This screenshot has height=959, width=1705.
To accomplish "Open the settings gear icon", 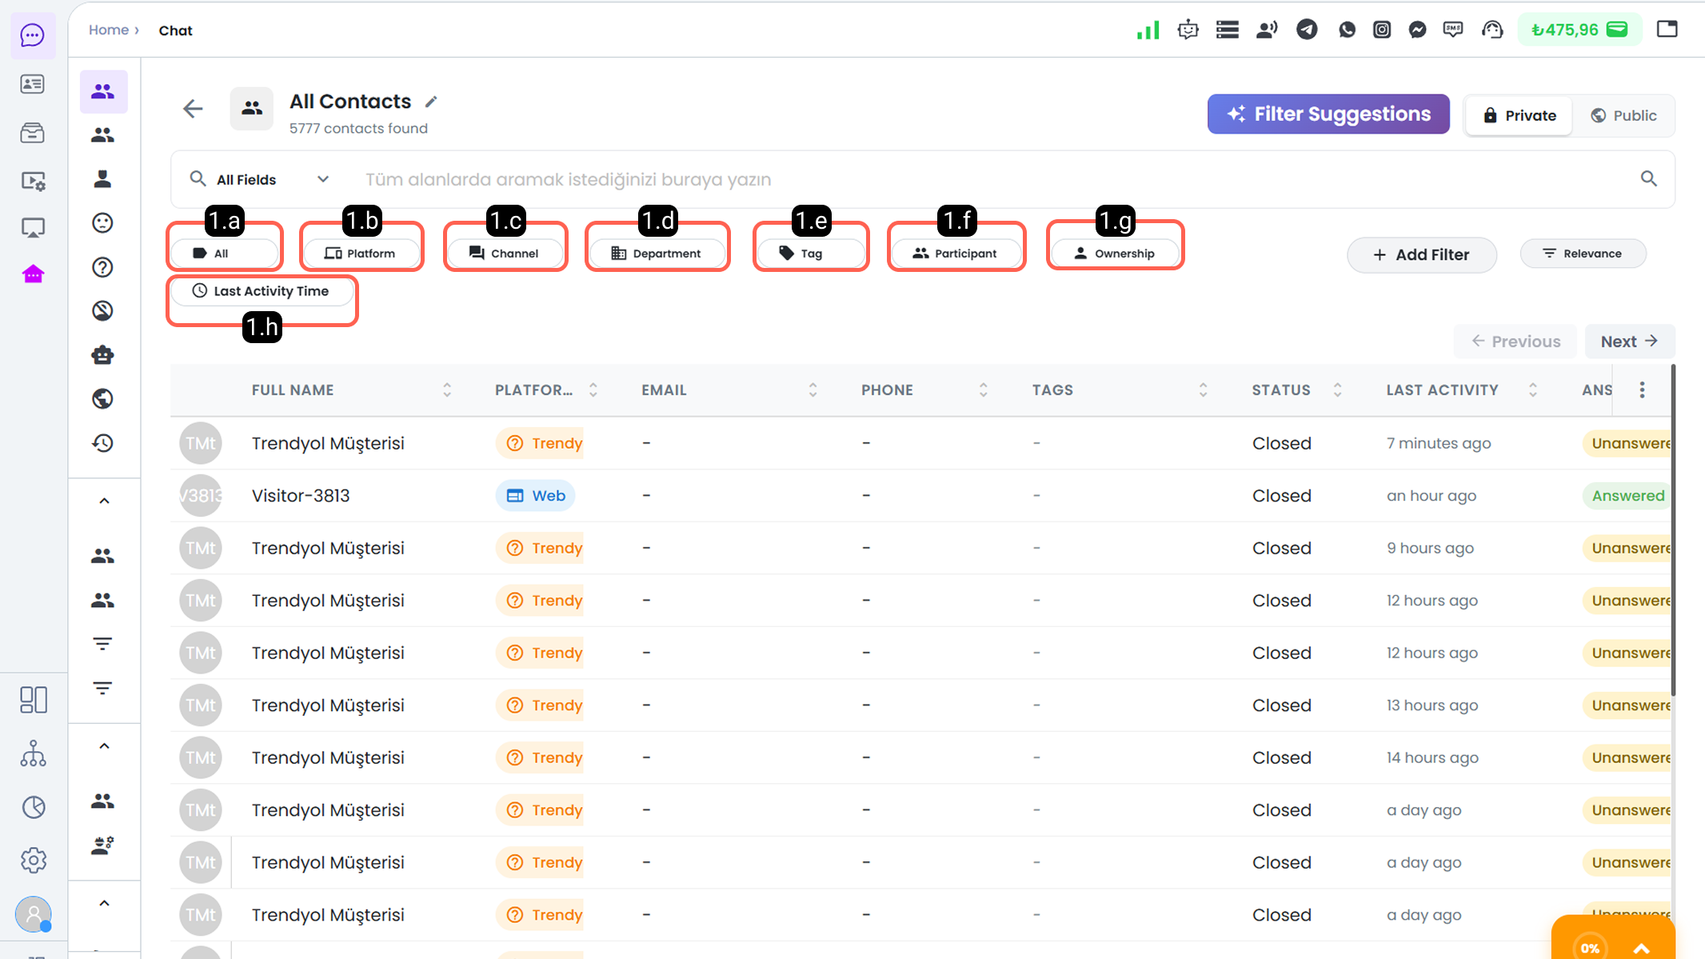I will pyautogui.click(x=33, y=861).
